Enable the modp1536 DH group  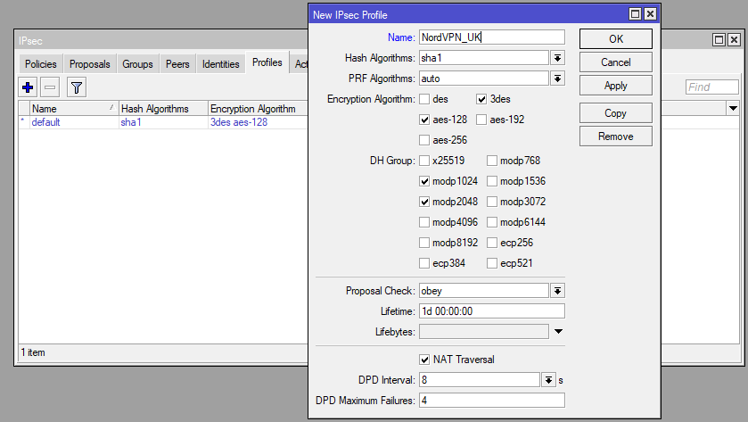pos(492,181)
